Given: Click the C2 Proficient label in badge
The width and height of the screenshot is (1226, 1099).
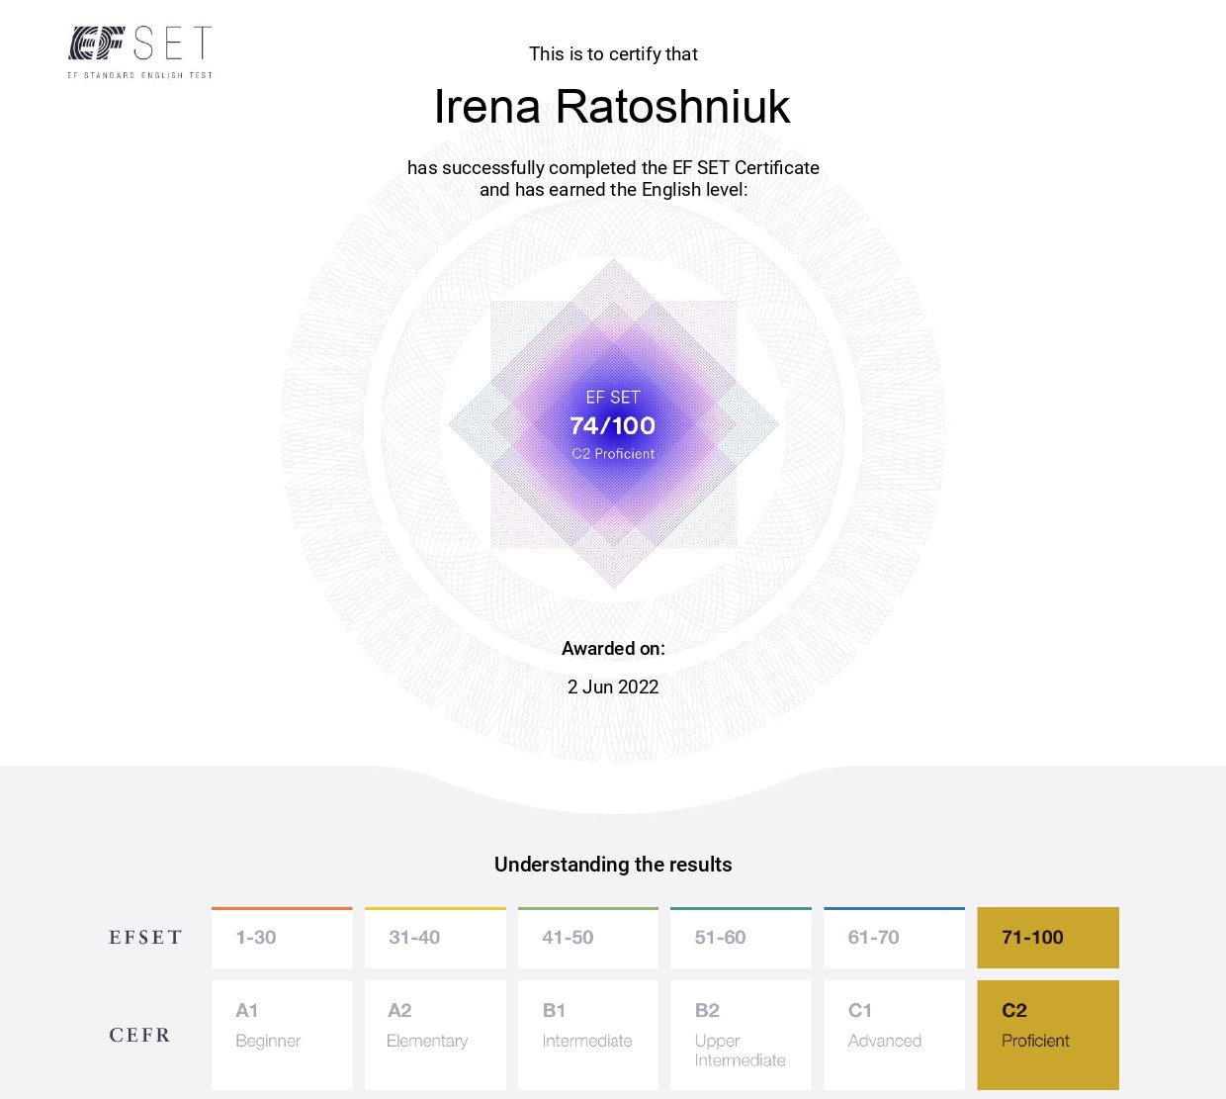Looking at the screenshot, I should [x=613, y=454].
